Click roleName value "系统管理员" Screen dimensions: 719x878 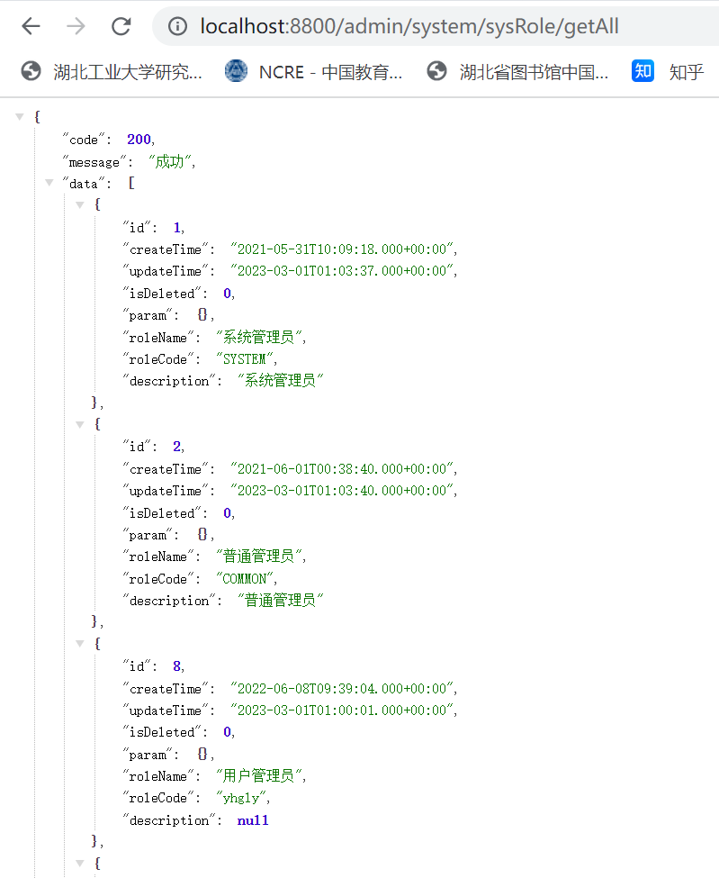point(259,337)
